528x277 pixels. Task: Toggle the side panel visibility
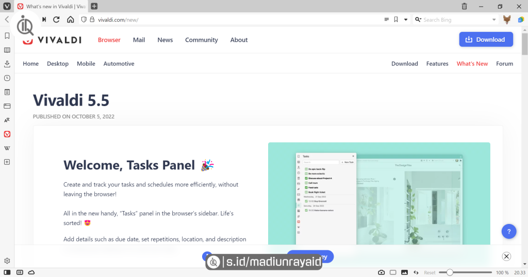pos(7,272)
